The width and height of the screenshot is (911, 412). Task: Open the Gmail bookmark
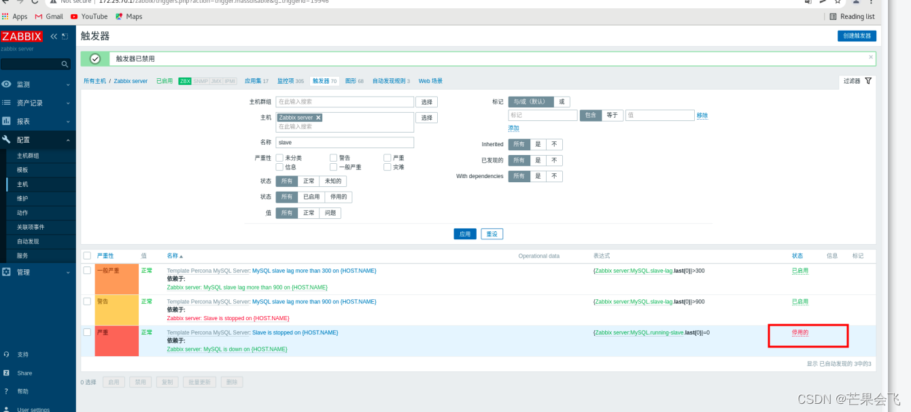(49, 16)
